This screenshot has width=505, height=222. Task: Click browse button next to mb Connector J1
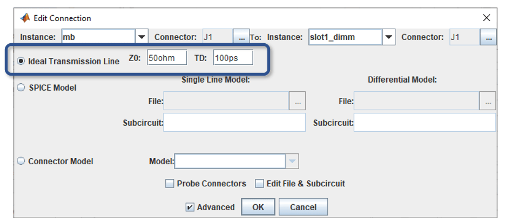[241, 37]
